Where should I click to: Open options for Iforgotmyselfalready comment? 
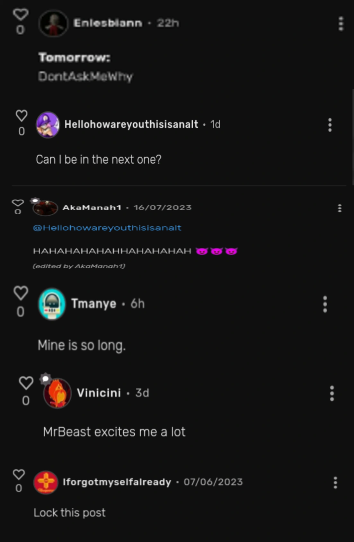tap(335, 483)
